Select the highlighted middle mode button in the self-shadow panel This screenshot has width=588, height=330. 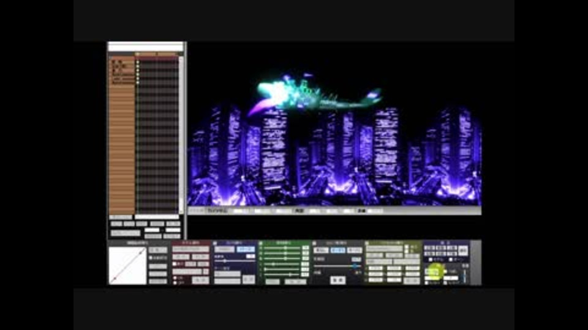pos(337,250)
